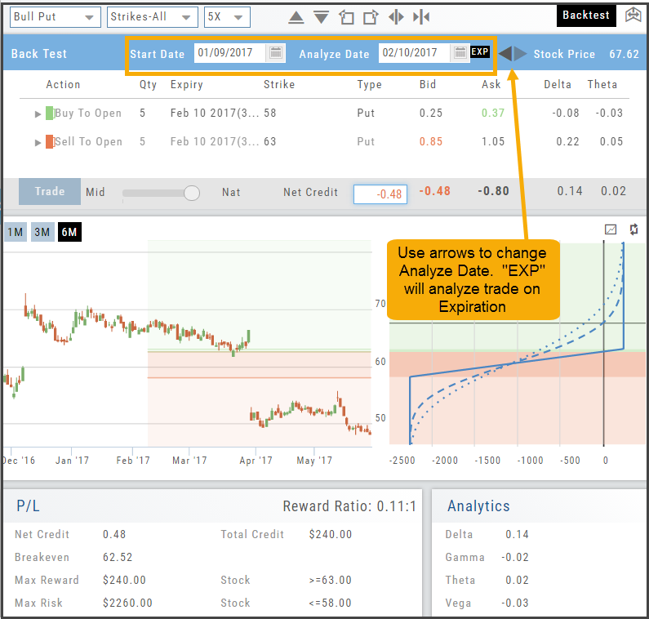
Task: Click the solid down triangle toolbar icon
Action: click(x=321, y=17)
